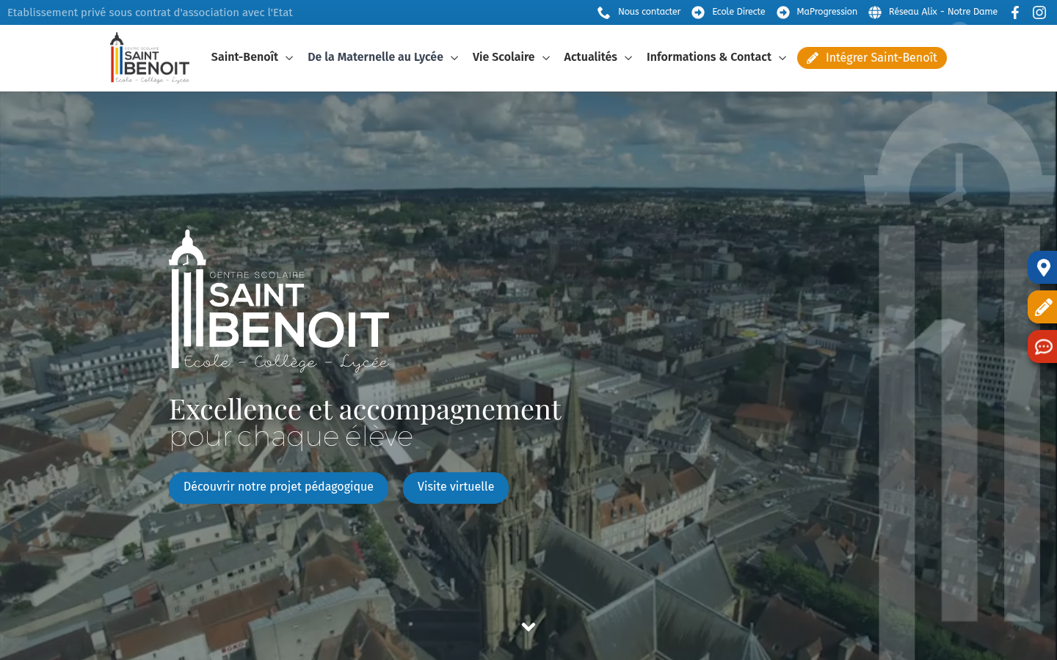Open Informations & Contact menu
Viewport: 1057px width, 660px height.
tap(709, 57)
